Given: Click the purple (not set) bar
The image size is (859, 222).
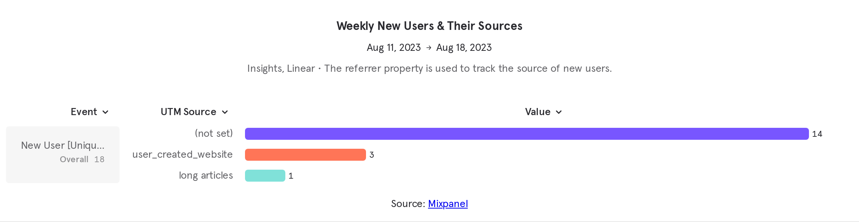Looking at the screenshot, I should point(523,133).
